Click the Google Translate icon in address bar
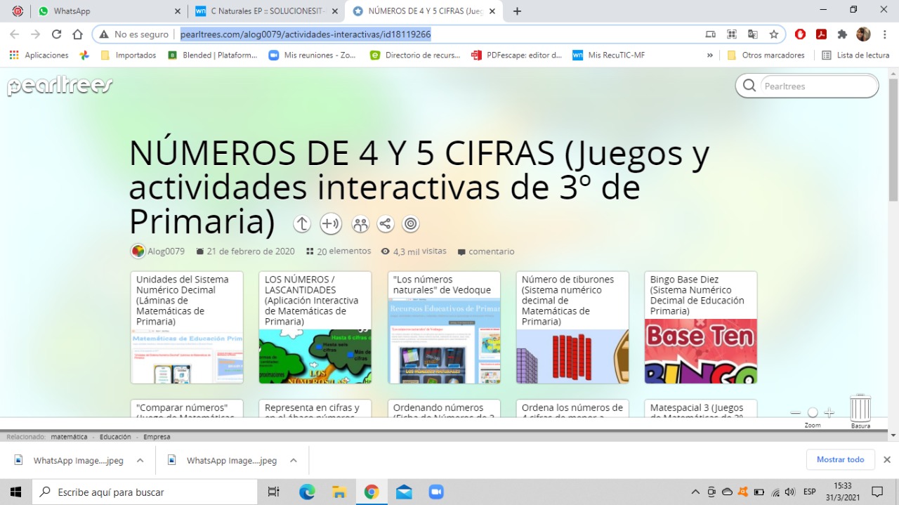Screen dimensions: 899x505 click(752, 34)
